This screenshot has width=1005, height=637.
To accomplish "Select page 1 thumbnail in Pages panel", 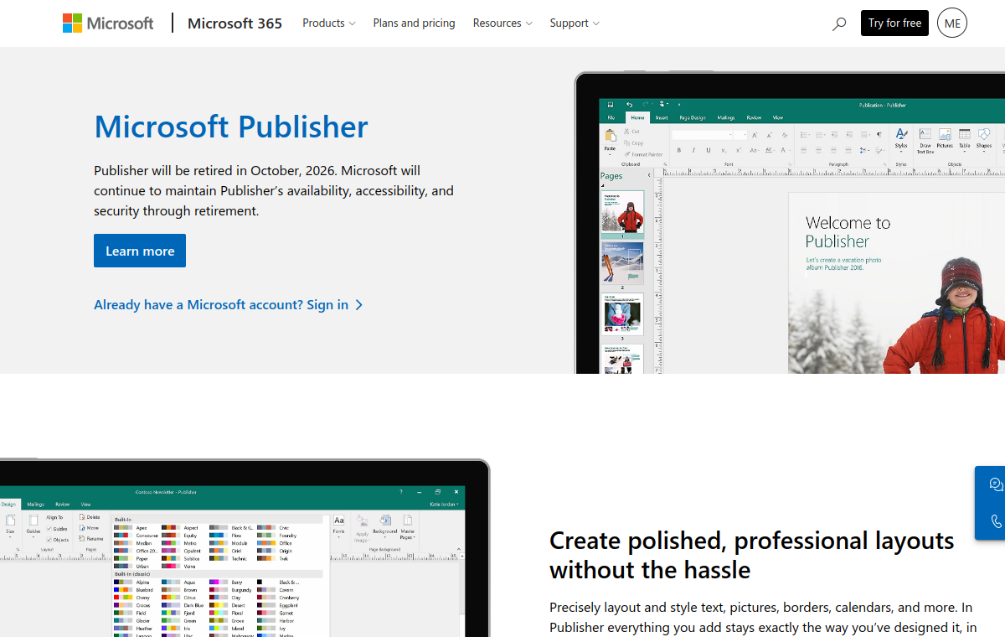I will pos(622,212).
